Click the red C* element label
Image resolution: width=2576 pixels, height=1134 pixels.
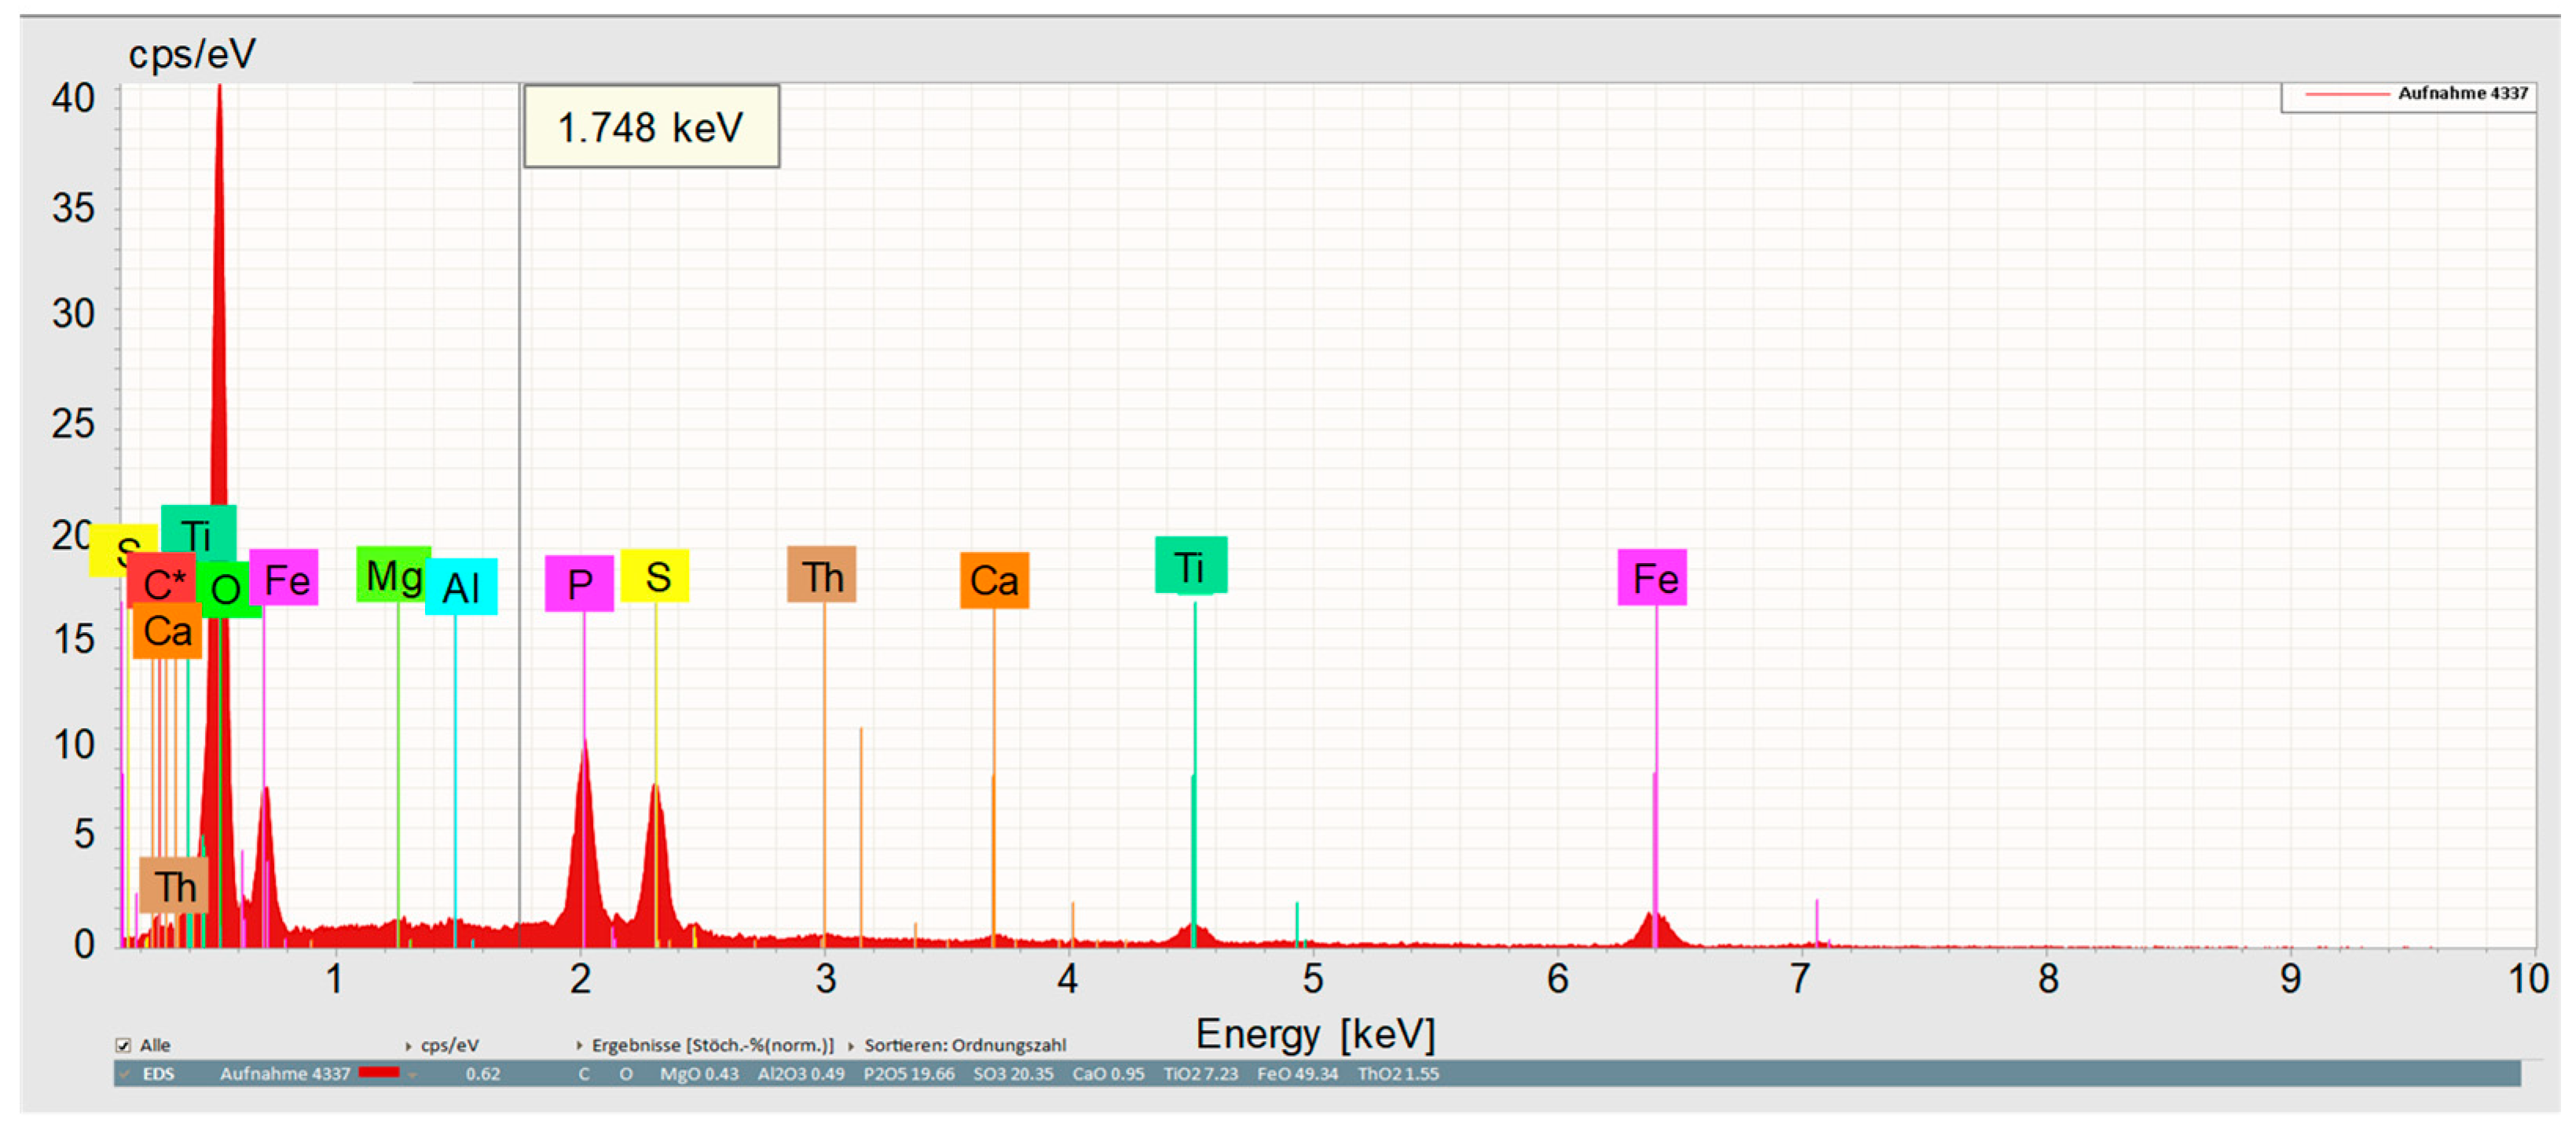click(163, 581)
